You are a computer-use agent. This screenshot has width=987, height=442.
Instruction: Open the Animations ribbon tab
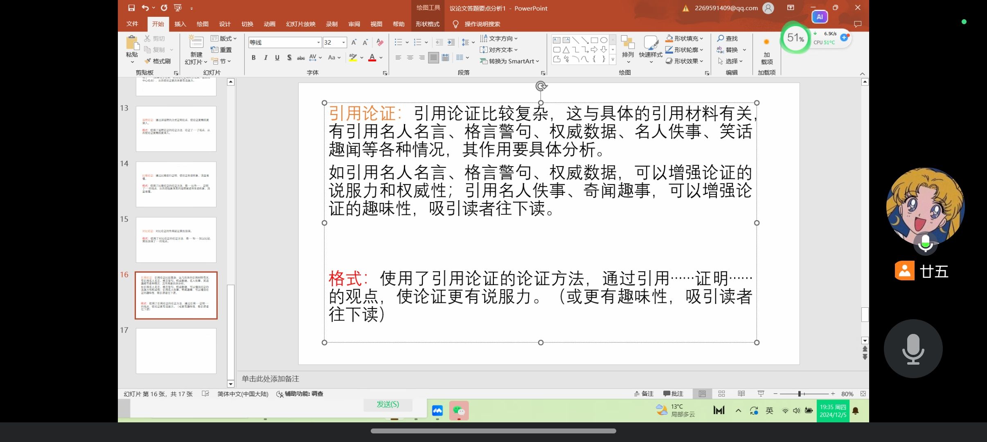(x=269, y=24)
